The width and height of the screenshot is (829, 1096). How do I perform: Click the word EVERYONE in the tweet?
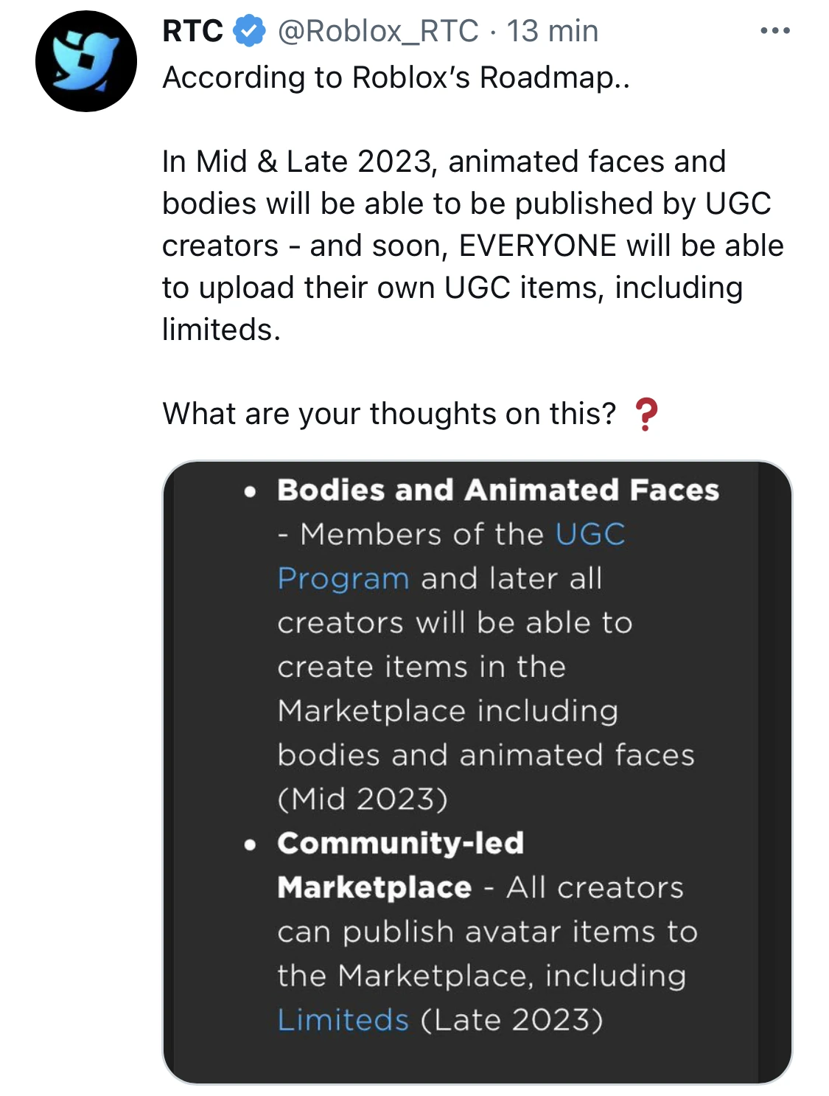click(x=537, y=246)
